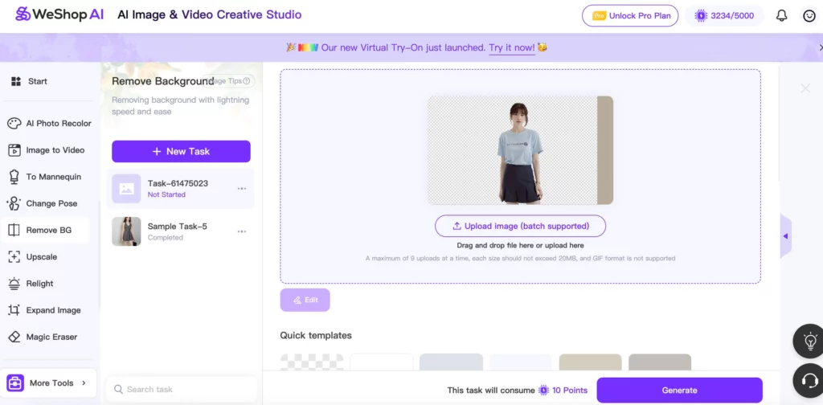Image resolution: width=823 pixels, height=405 pixels.
Task: Select Task-61475023 in the task list
Action: tap(181, 189)
